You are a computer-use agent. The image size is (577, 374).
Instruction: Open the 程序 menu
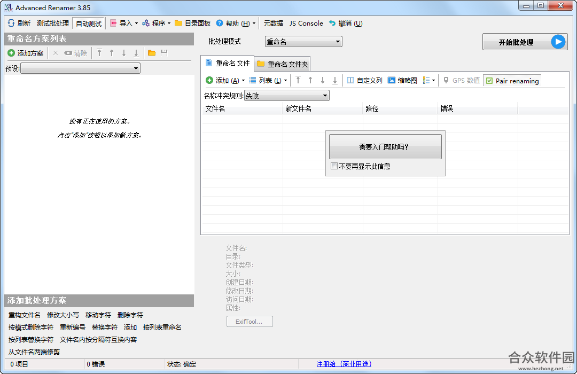click(157, 23)
